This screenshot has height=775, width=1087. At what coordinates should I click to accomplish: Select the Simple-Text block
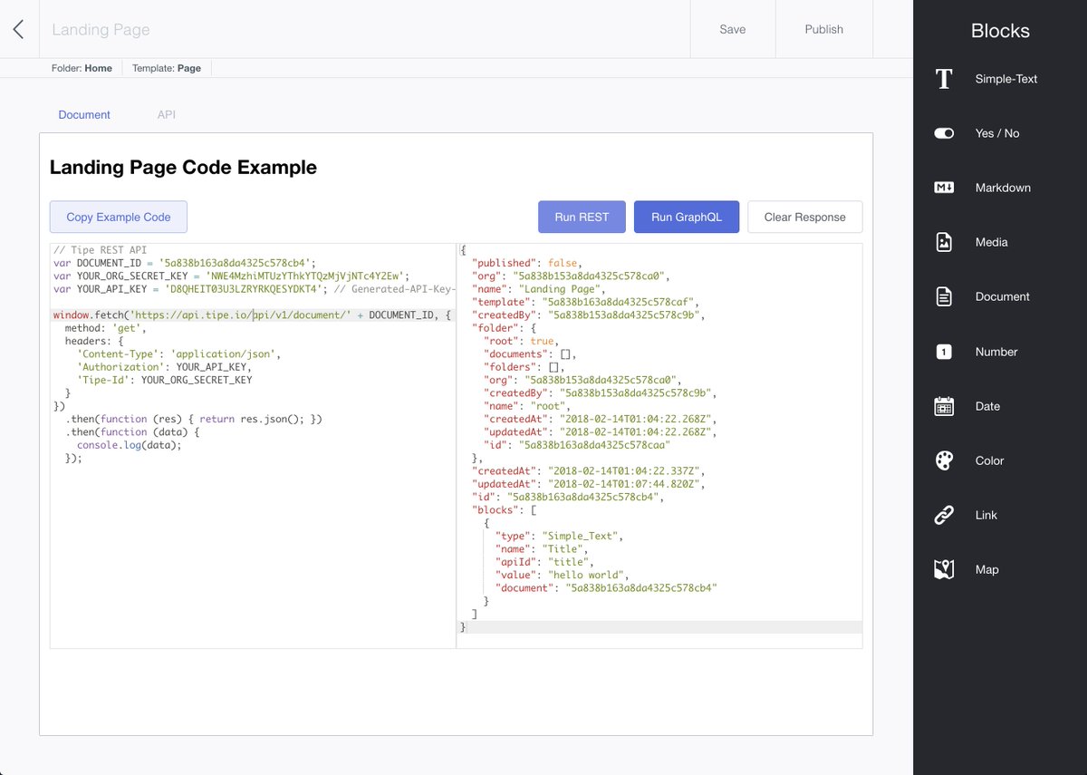coord(1005,79)
